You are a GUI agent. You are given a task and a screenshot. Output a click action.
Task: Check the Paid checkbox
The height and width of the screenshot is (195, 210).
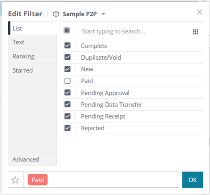click(67, 81)
